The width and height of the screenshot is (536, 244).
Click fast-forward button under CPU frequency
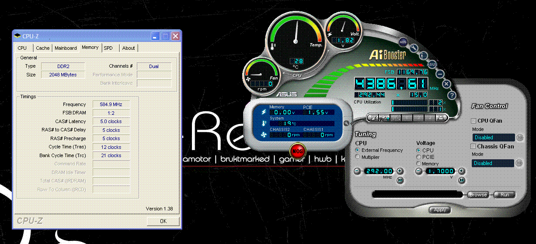point(400,180)
